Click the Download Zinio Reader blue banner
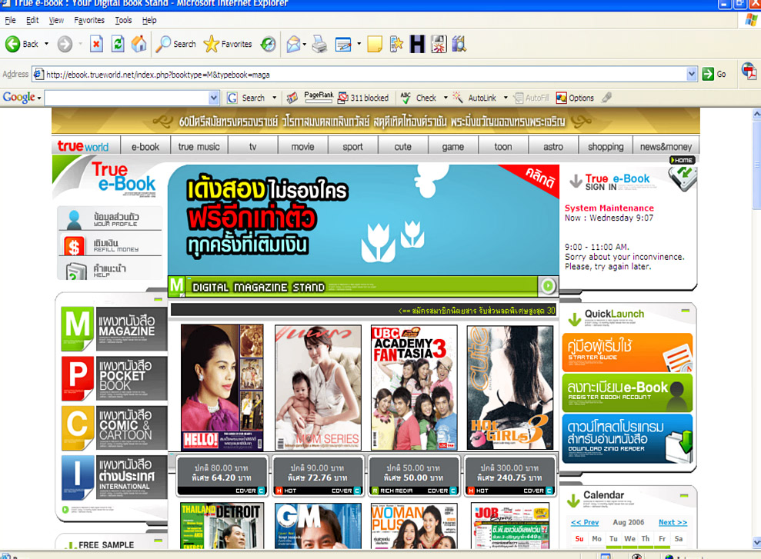Screen dimensions: 761x559 point(627,438)
